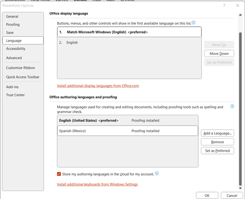
Task: Select English in the display language list
Action: tap(129, 43)
